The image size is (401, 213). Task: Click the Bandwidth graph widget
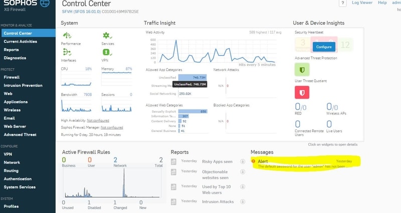coord(76,105)
